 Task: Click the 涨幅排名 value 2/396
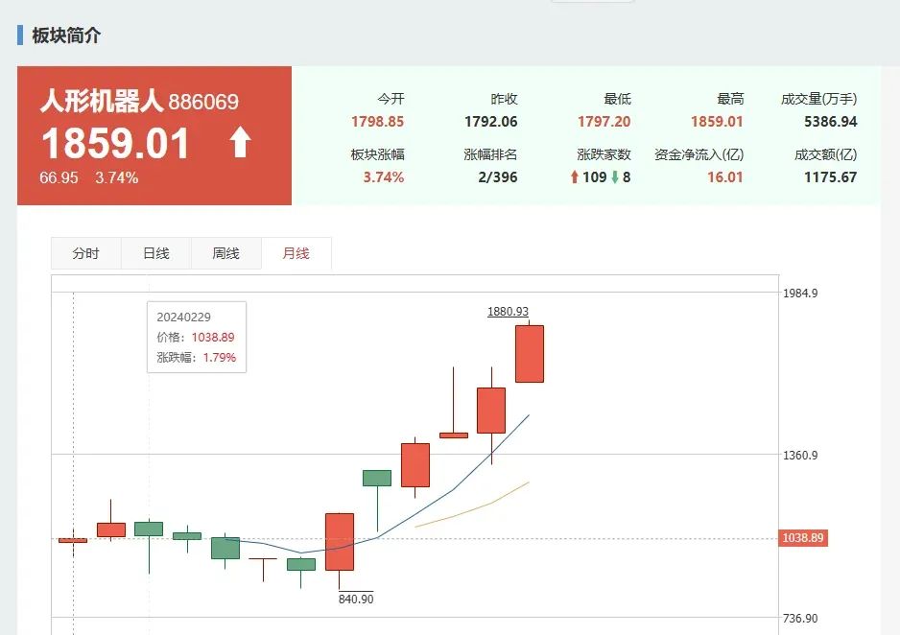(x=498, y=177)
